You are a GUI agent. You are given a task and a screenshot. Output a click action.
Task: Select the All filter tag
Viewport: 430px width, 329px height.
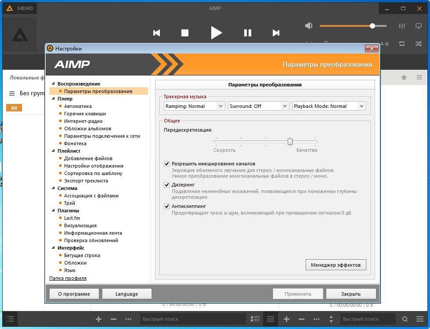[x=14, y=108]
